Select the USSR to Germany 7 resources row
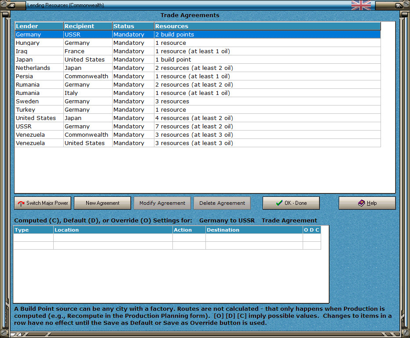The width and height of the screenshot is (410, 338). click(198, 127)
